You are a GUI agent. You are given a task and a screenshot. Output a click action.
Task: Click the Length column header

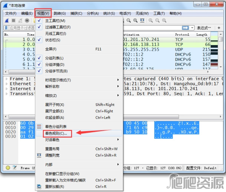[203, 35]
